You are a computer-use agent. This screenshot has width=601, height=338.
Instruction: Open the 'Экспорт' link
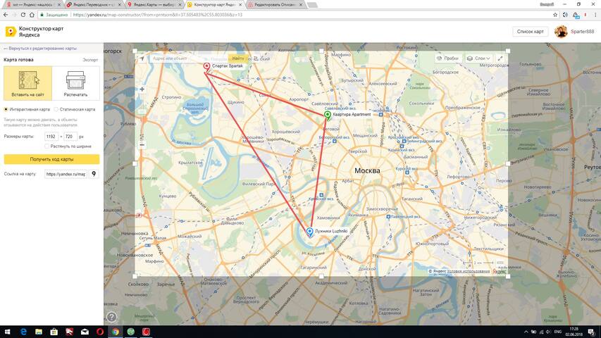(90, 60)
